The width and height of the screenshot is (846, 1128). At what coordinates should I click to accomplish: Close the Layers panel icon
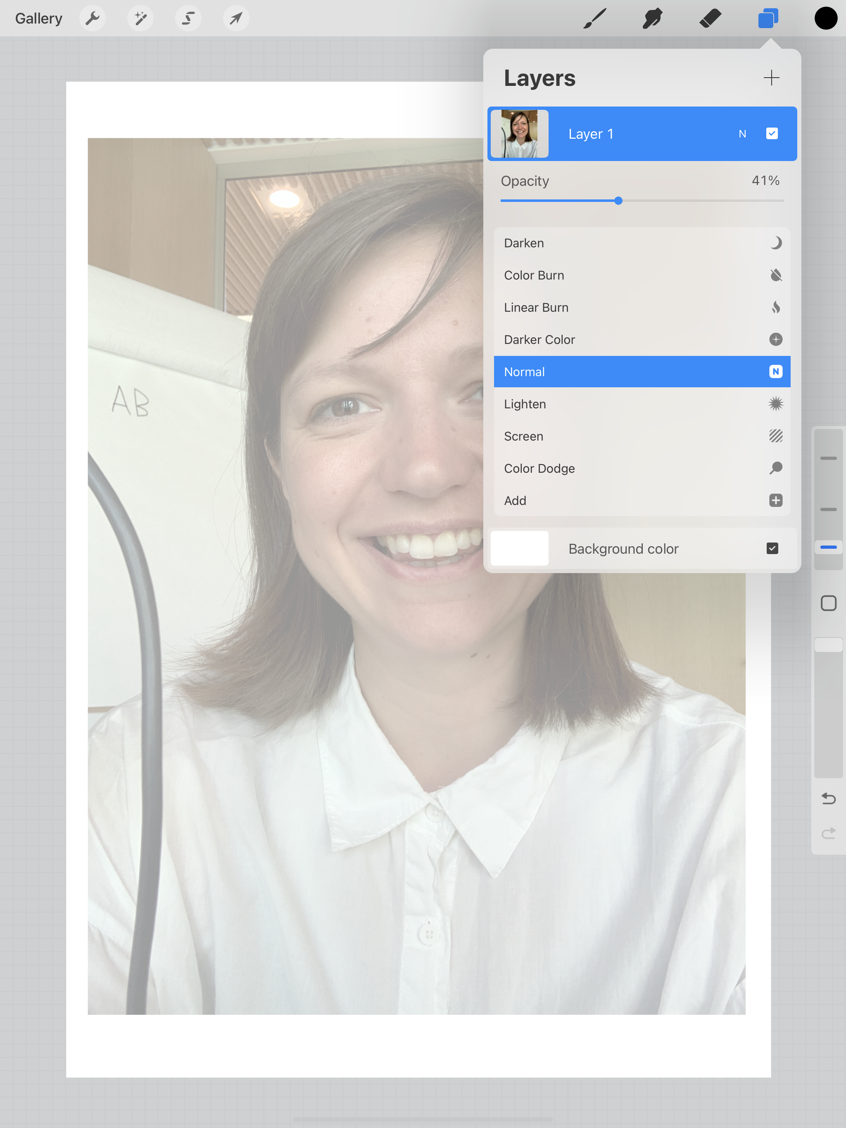pos(768,19)
